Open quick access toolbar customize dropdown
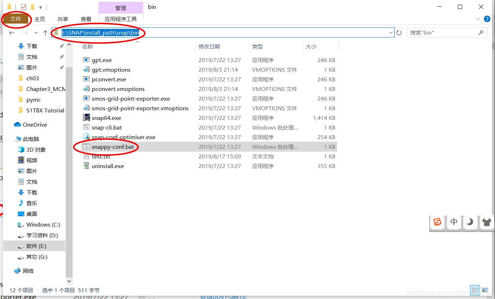This screenshot has width=495, height=299. pos(41,7)
